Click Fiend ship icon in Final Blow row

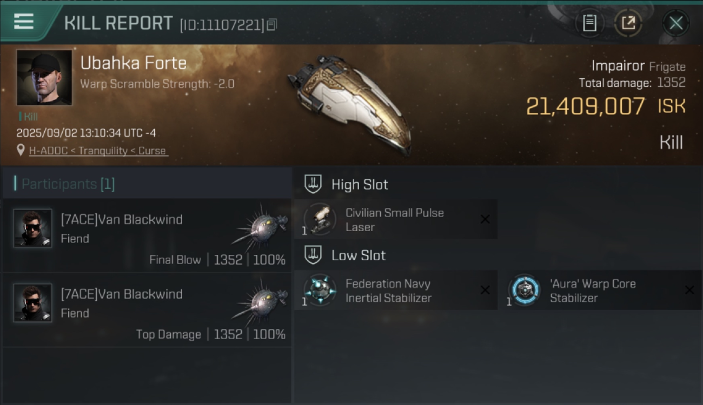(x=262, y=227)
